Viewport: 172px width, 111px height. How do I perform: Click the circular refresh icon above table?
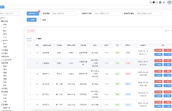point(166,31)
